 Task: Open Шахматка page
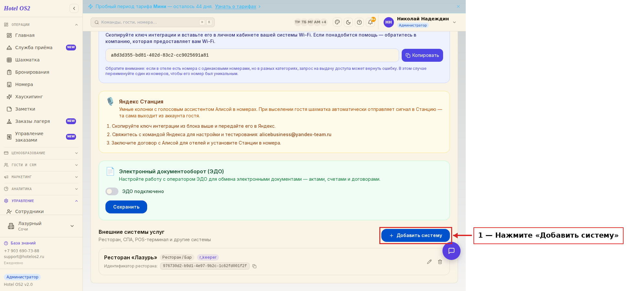pyautogui.click(x=41, y=60)
